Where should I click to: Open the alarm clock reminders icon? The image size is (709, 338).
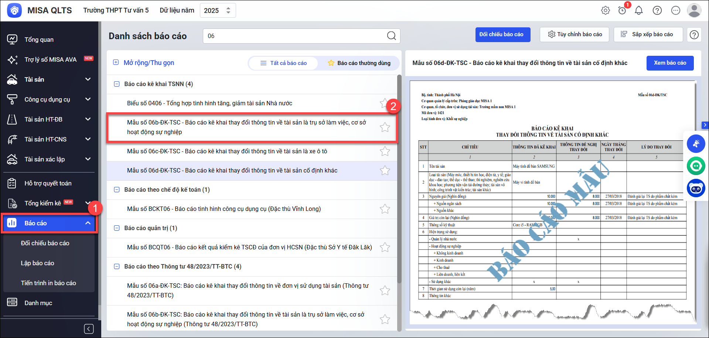point(622,10)
